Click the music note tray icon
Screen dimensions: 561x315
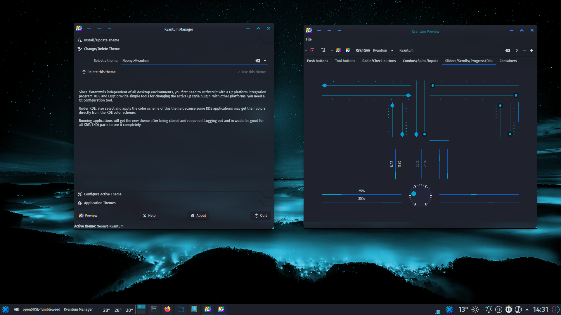click(518, 309)
